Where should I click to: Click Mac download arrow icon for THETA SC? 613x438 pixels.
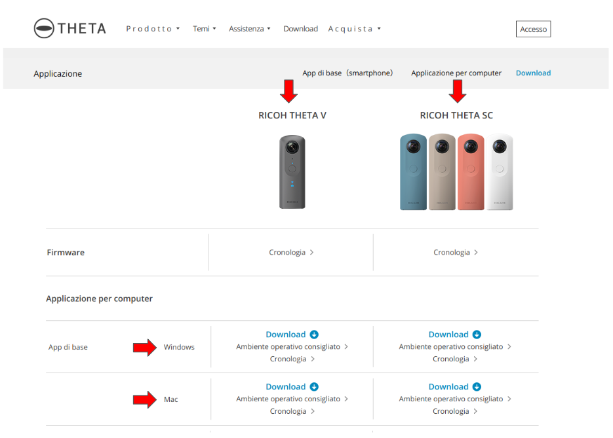pos(477,387)
